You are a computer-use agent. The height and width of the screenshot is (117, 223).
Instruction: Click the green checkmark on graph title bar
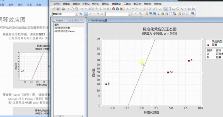89,20
